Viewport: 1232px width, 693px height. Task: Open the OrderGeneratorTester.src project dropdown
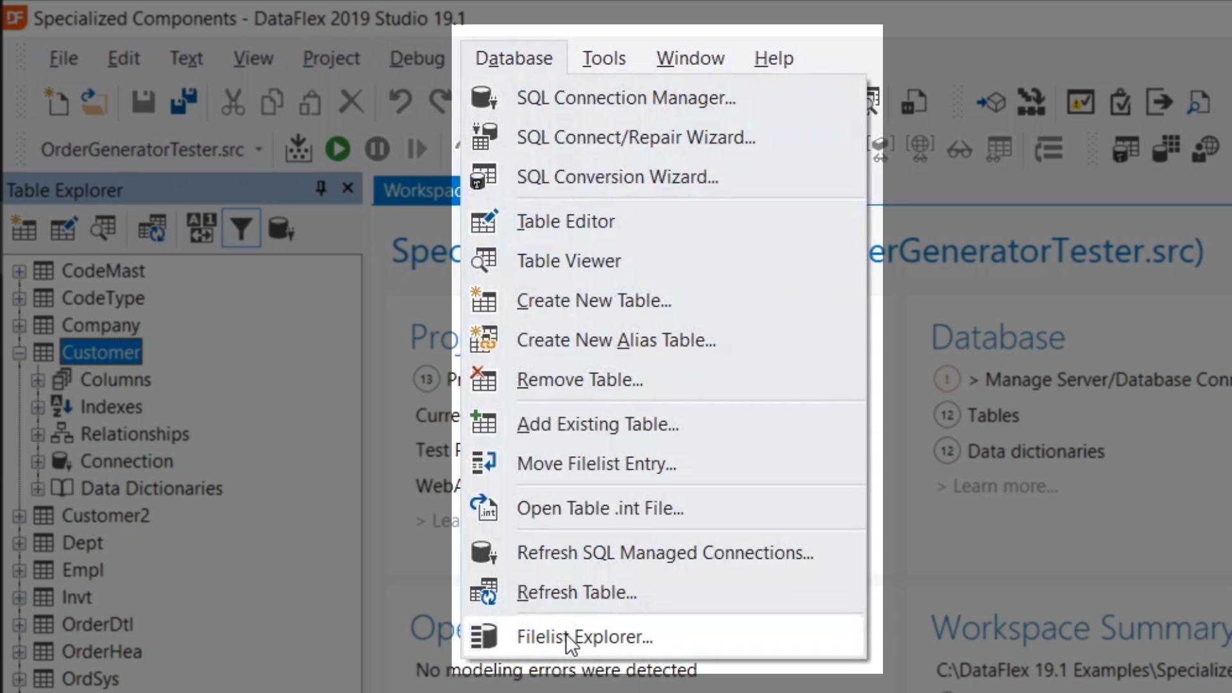(x=259, y=150)
